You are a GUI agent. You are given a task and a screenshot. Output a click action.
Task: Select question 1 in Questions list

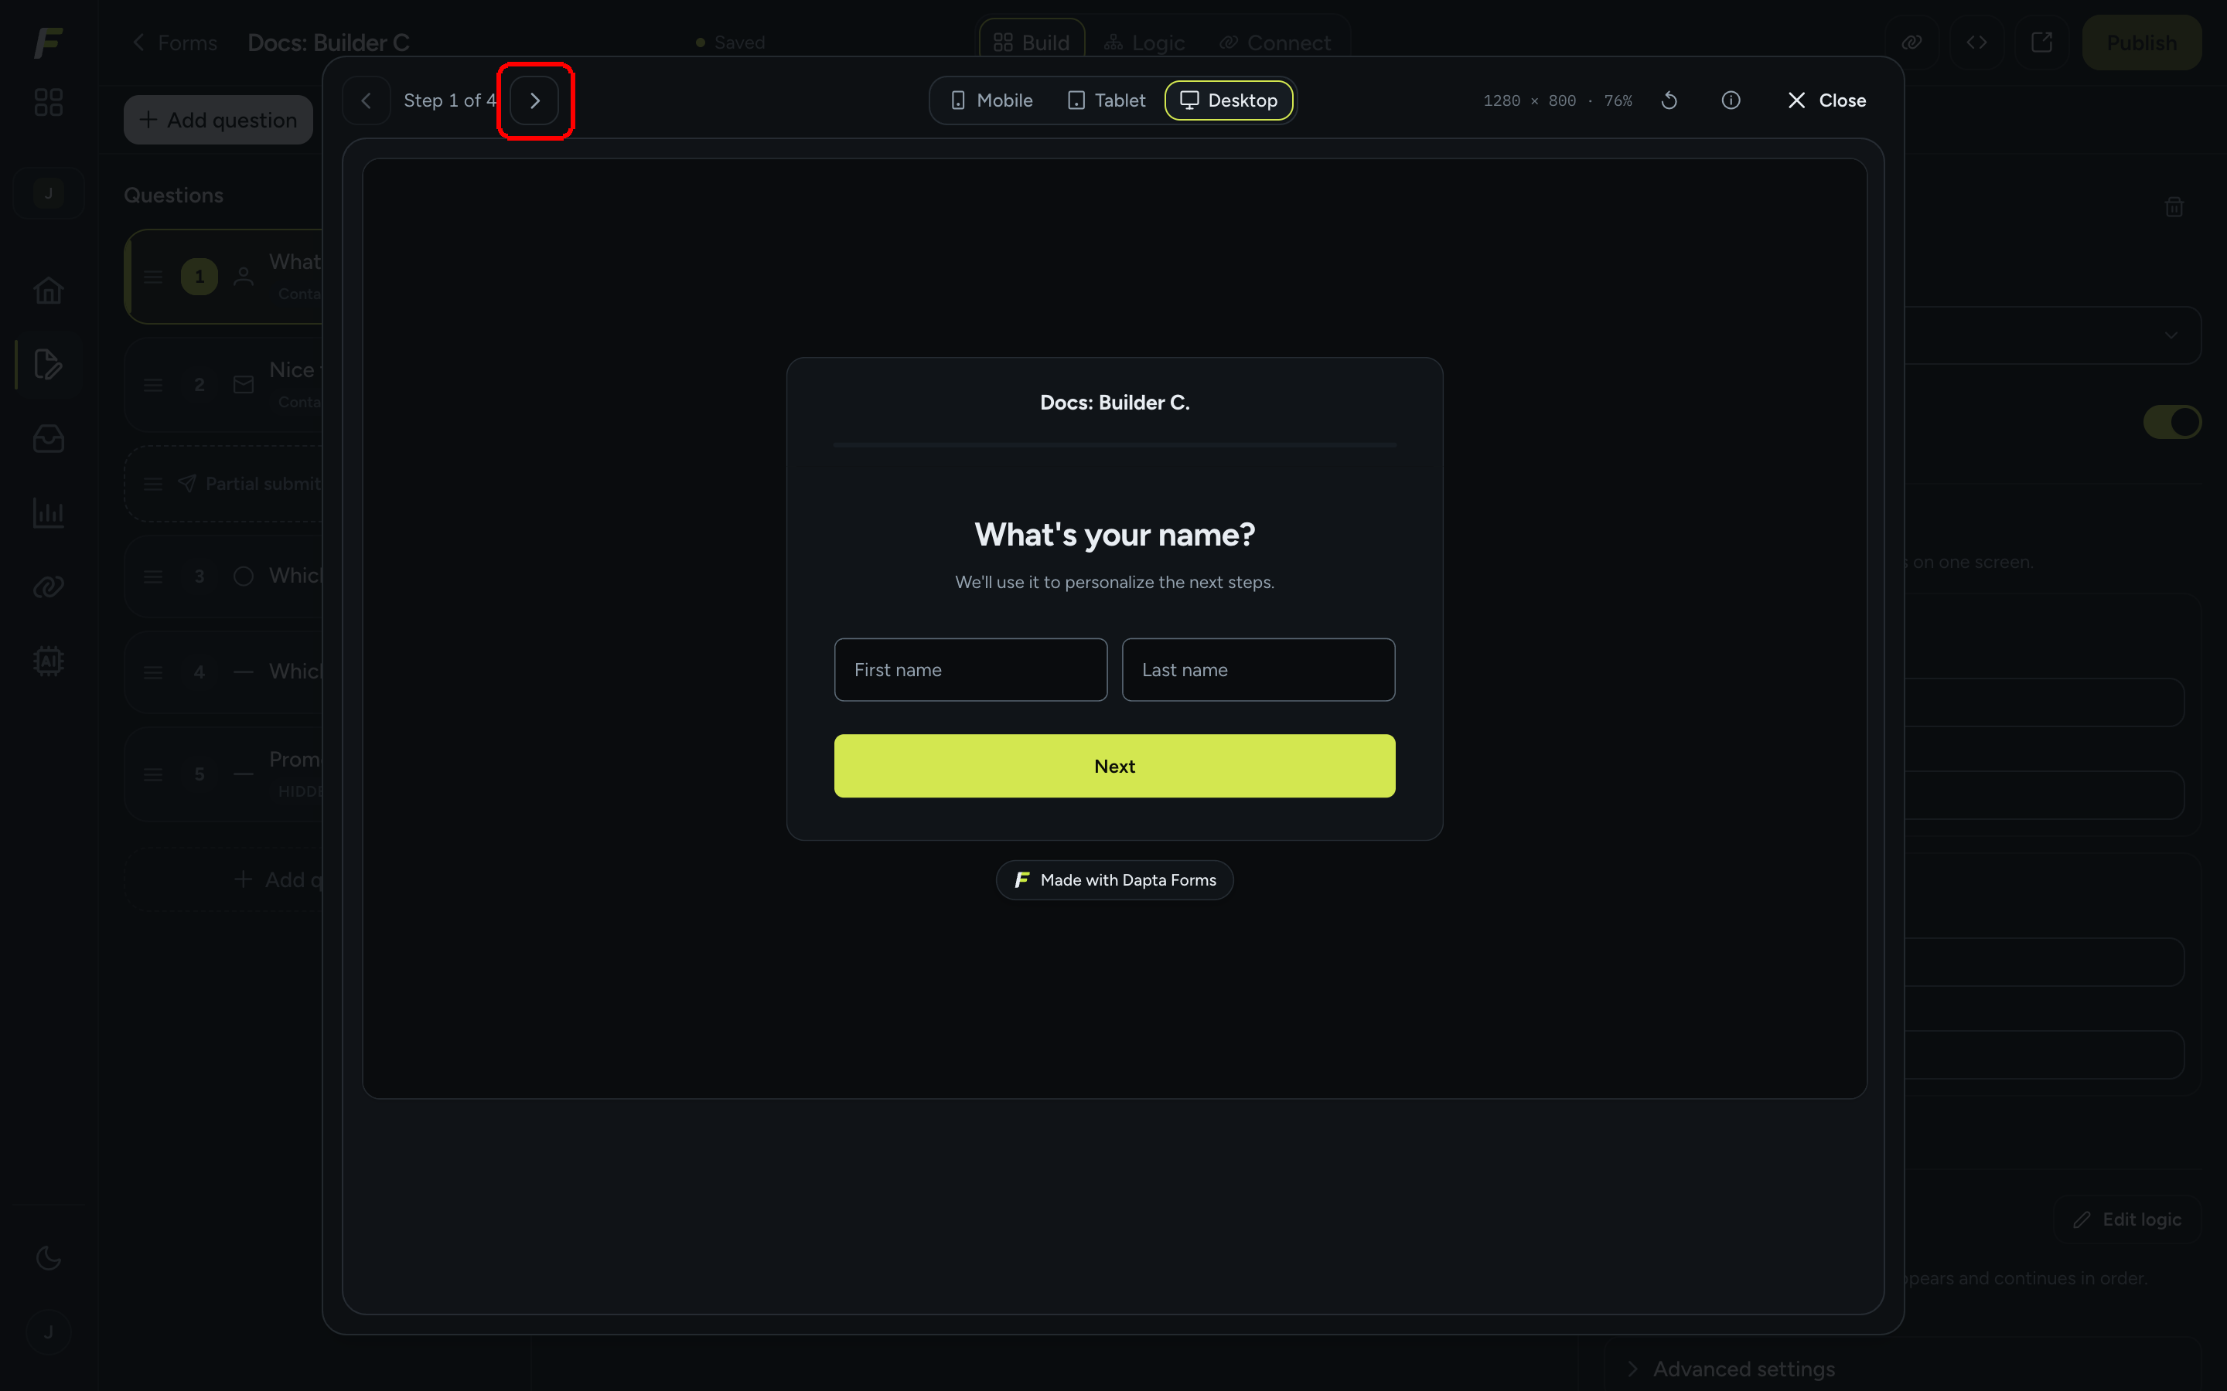click(x=223, y=276)
